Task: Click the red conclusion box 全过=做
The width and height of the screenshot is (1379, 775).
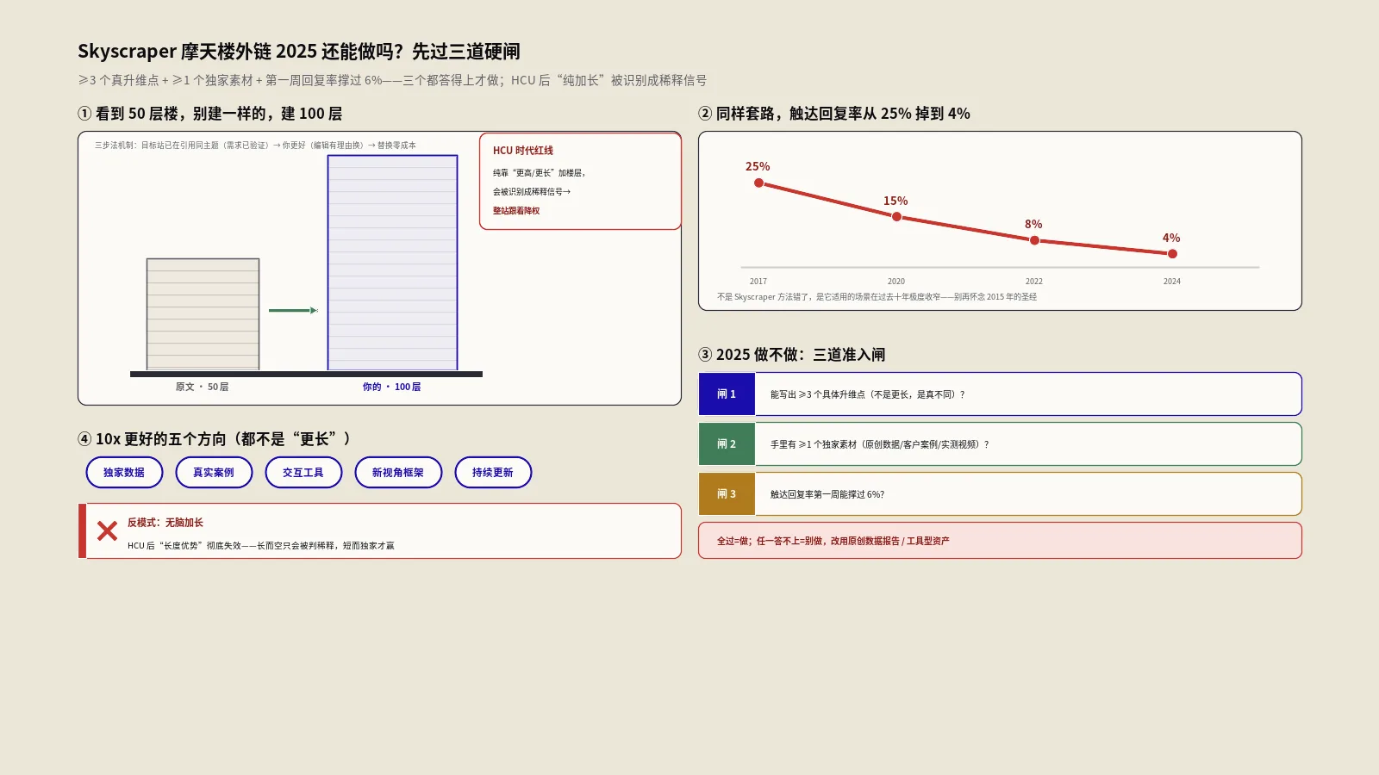Action: [x=1000, y=541]
